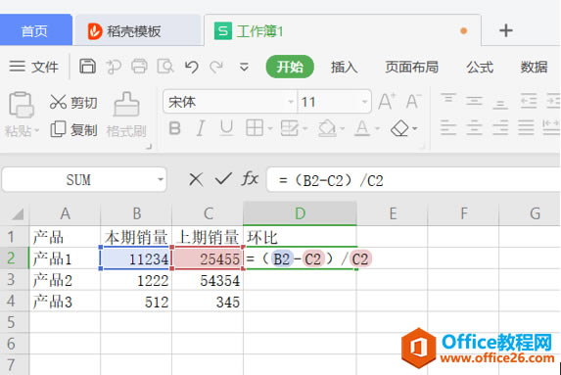The image size is (561, 375).
Task: Open the font size 11 dropdown
Action: coord(364,102)
